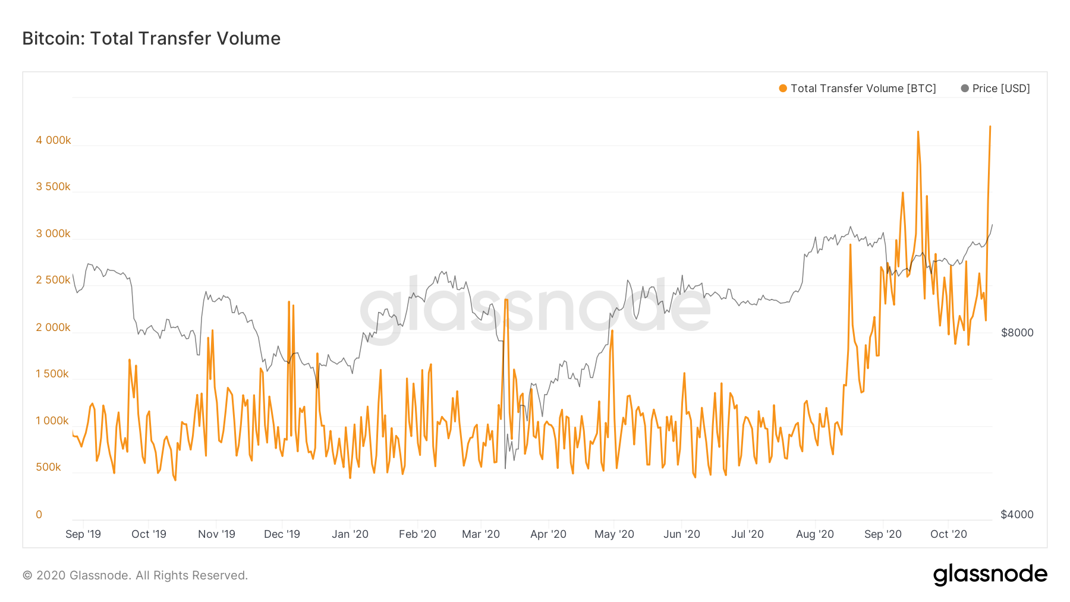Click the orange Total Transfer Volume legend dot
The height and width of the screenshot is (602, 1070).
point(783,89)
